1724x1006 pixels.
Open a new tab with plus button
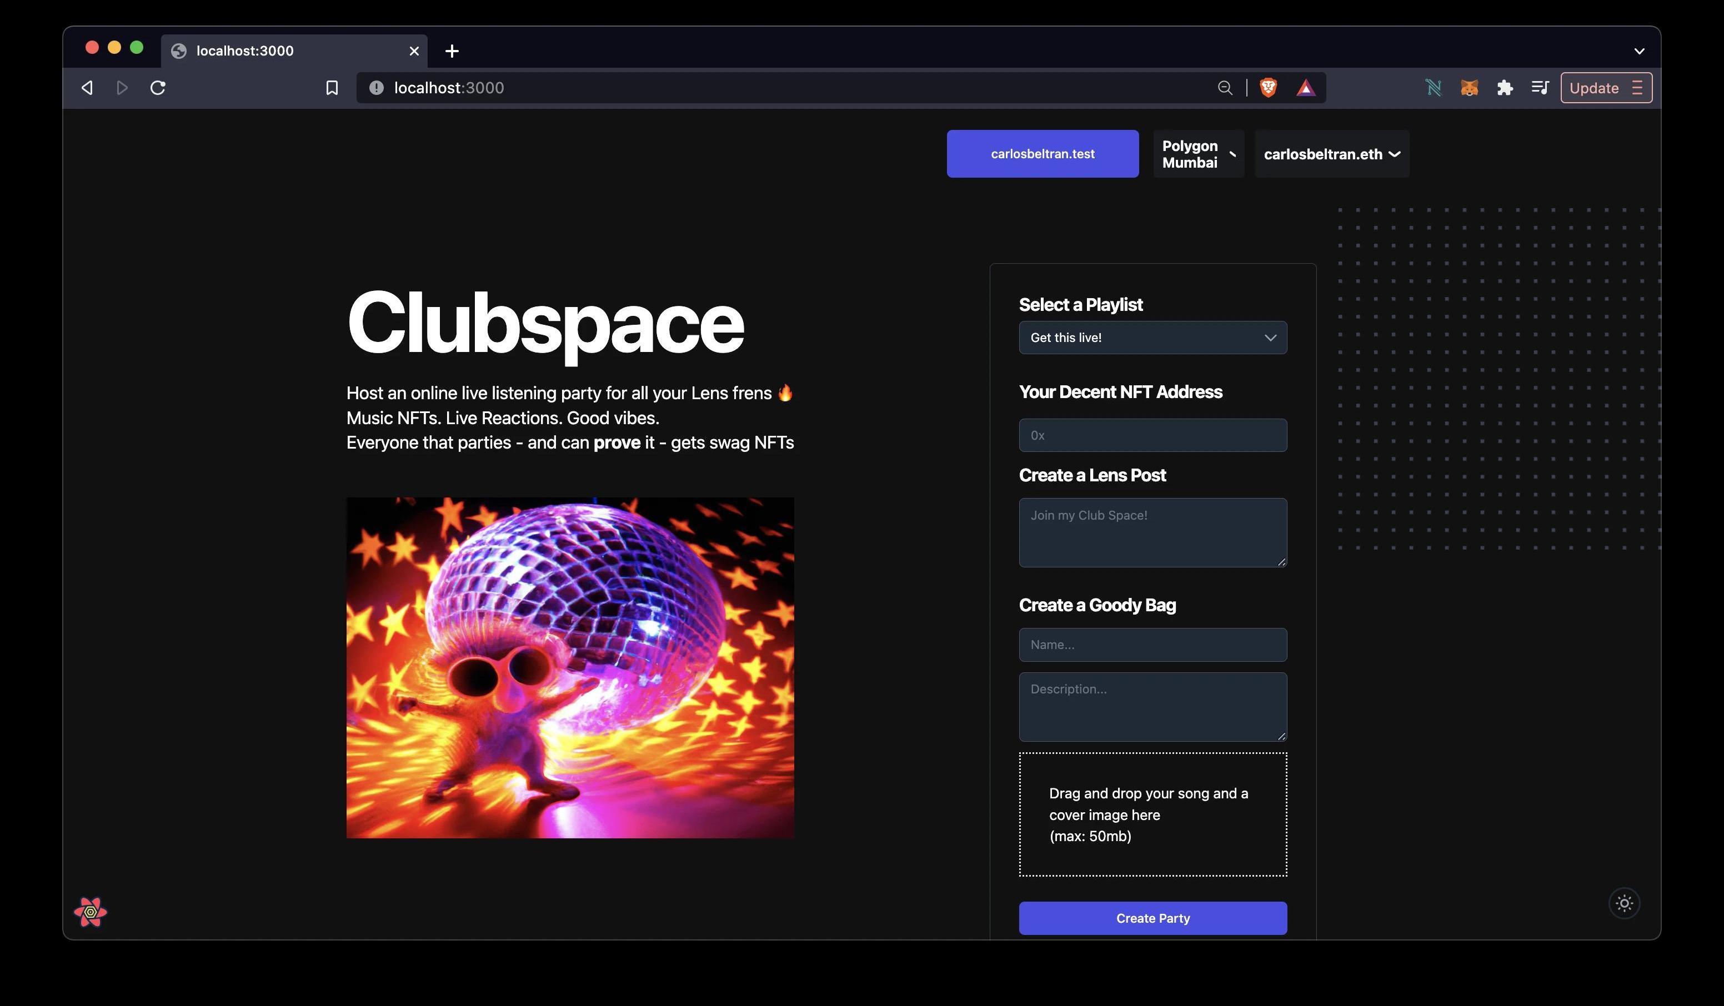(x=452, y=51)
